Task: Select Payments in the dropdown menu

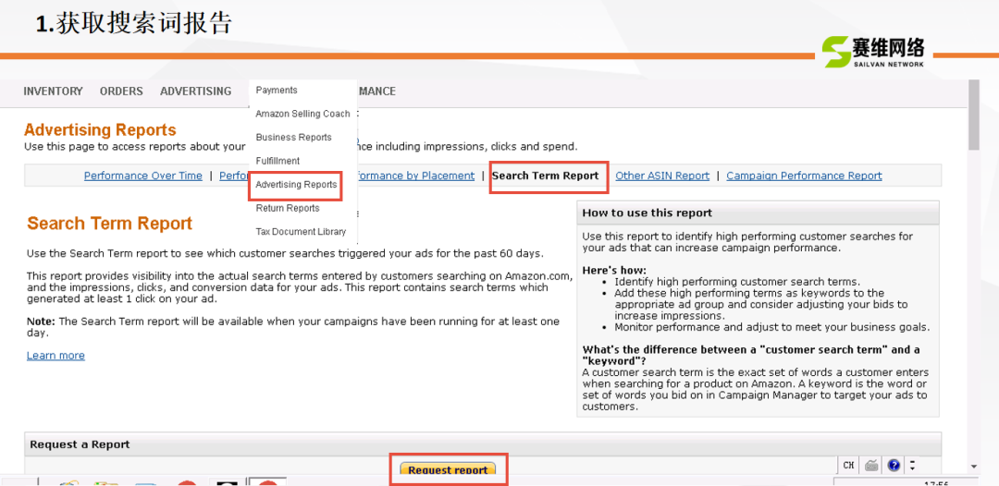Action: click(x=277, y=91)
